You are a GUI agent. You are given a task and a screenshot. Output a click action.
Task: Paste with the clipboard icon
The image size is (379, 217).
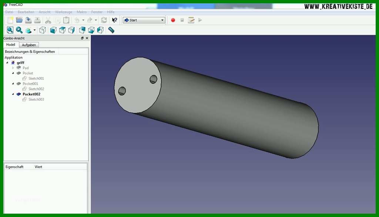click(66, 20)
